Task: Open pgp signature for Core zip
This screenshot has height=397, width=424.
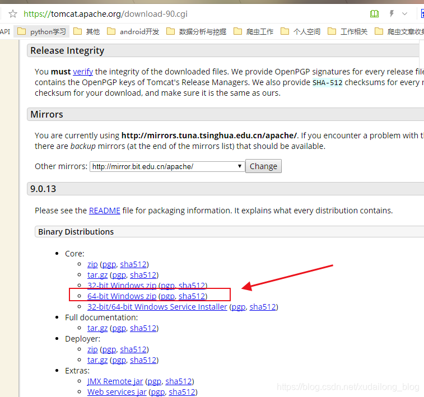Action: [x=109, y=264]
